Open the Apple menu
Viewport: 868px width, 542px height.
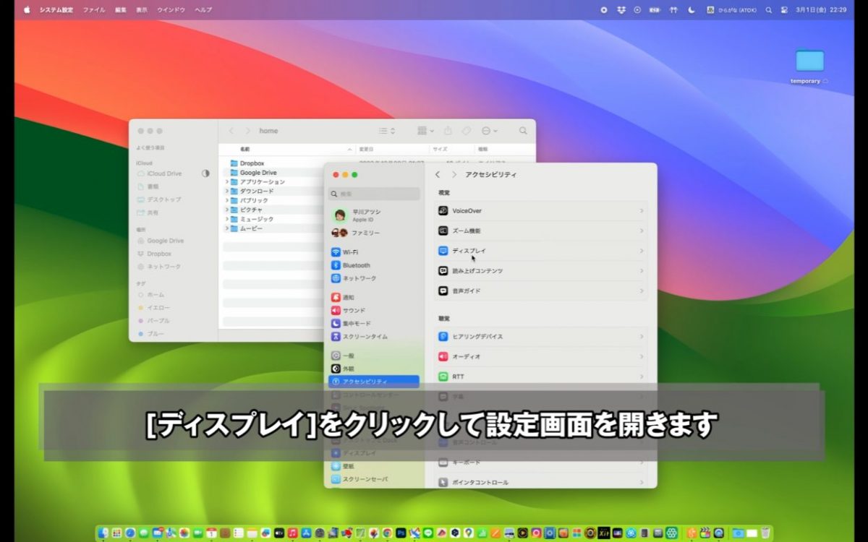click(27, 10)
